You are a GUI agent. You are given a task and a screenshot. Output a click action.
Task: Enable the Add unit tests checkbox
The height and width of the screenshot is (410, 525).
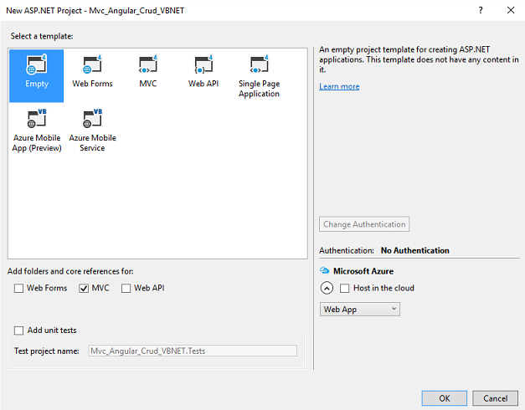click(18, 331)
